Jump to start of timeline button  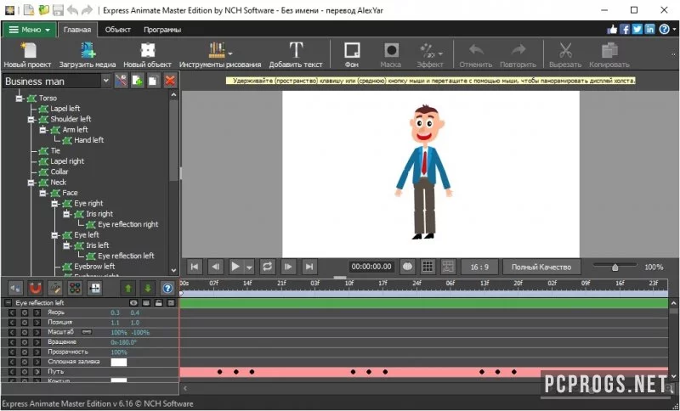195,267
